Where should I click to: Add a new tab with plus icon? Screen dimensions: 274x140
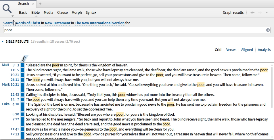tap(40, 4)
